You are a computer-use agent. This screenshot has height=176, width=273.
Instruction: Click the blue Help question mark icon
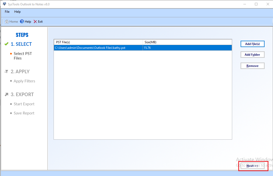pos(22,22)
